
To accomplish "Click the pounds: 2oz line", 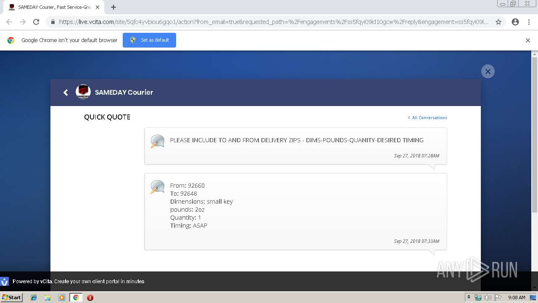I will [187, 210].
